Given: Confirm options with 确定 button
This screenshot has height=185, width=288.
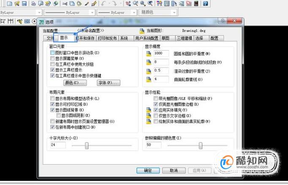Looking at the screenshot, I should pyautogui.click(x=148, y=171).
